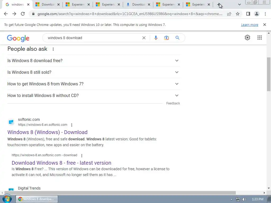The height and width of the screenshot is (203, 271).
Task: Open Learn more about Chrome updates
Action: click(x=250, y=25)
